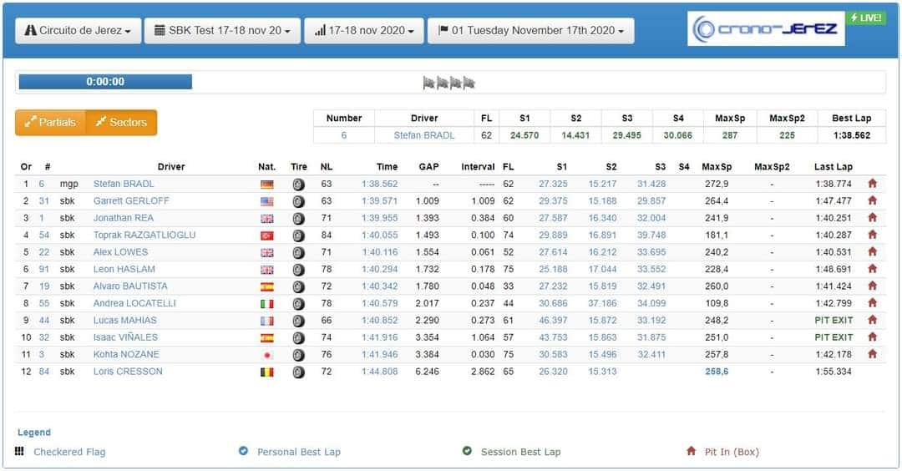Click the Toprak RAZGATLIOGLU driver link

(x=144, y=235)
